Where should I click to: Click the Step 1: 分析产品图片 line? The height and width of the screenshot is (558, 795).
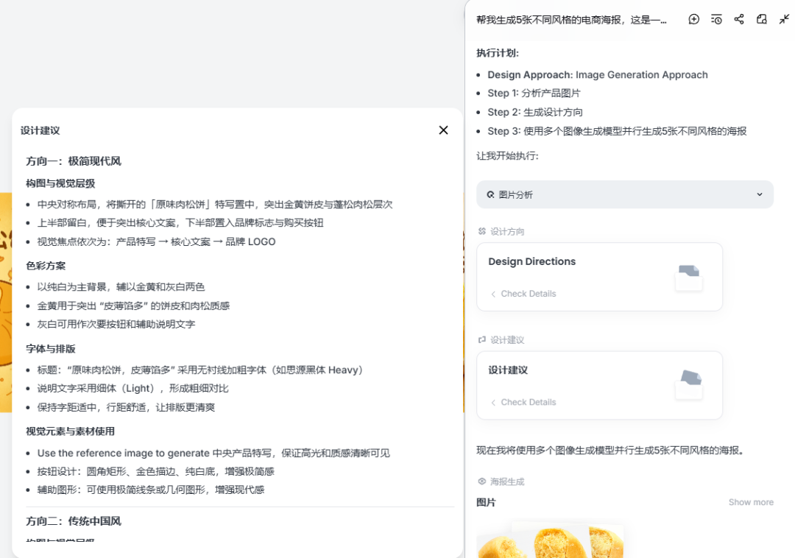[x=534, y=93]
